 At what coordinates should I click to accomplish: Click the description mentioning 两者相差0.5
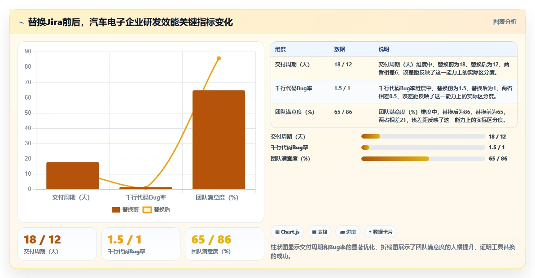pyautogui.click(x=445, y=92)
